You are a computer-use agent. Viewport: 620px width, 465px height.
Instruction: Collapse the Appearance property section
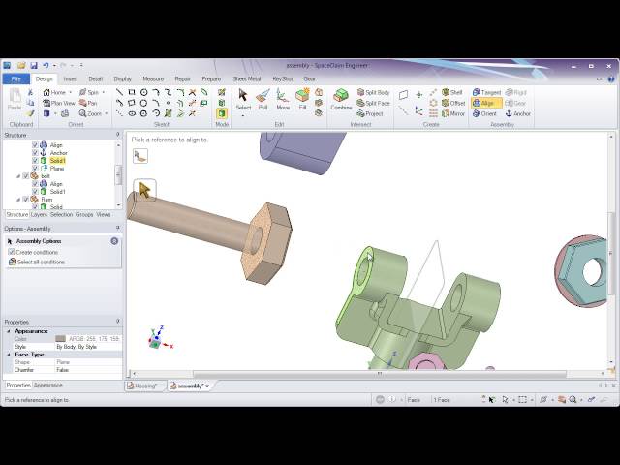pyautogui.click(x=9, y=331)
